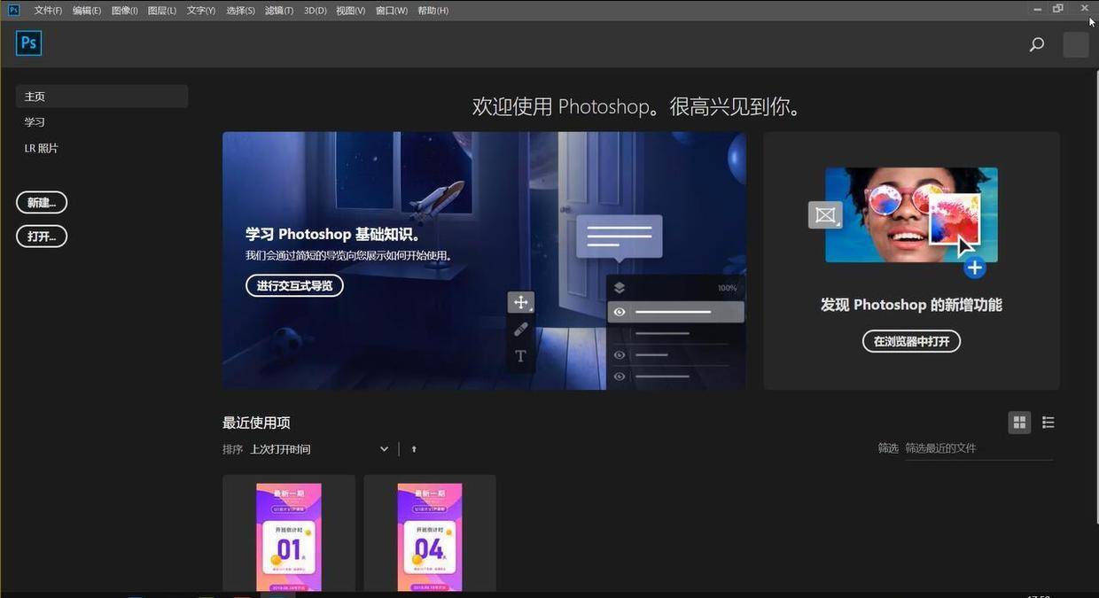Open the 上次打开时间 sort dropdown
The height and width of the screenshot is (598, 1099).
point(319,449)
